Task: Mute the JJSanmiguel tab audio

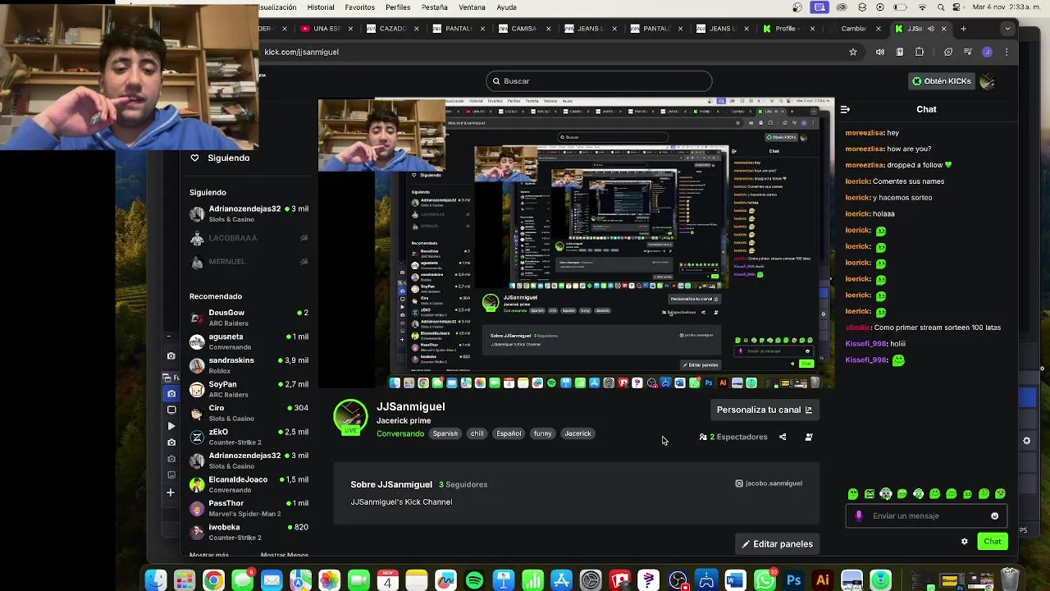Action: 930,29
